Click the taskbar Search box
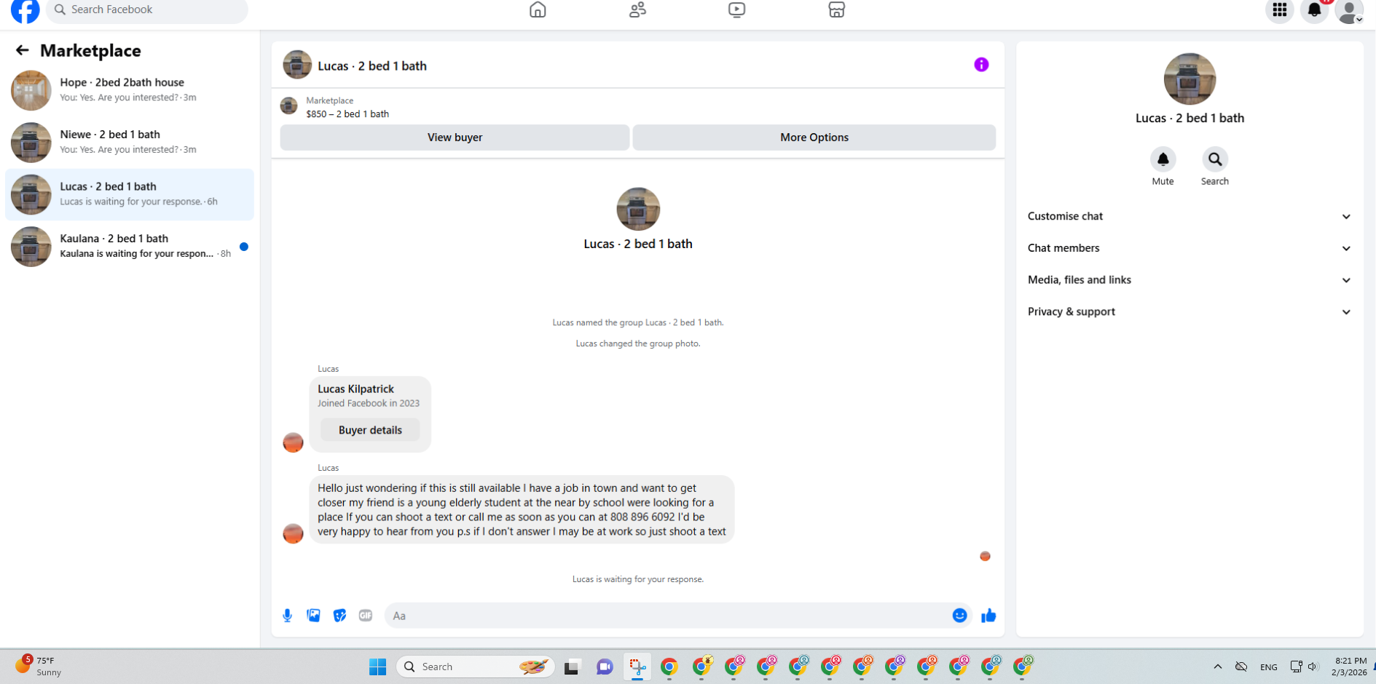This screenshot has height=684, width=1376. click(476, 667)
